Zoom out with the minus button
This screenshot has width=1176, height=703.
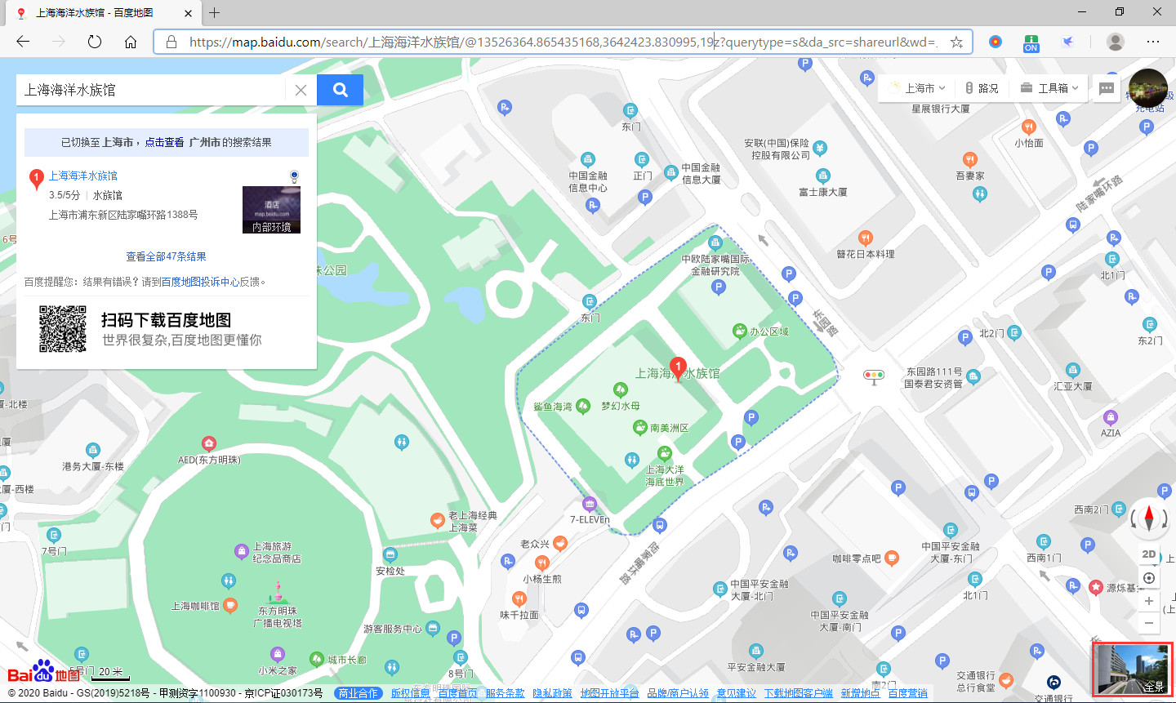1149,623
